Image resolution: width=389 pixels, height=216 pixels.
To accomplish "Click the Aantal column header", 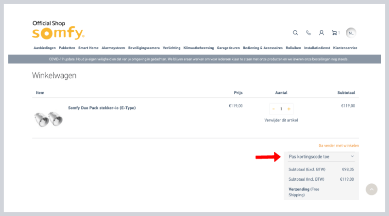I will [x=281, y=93].
